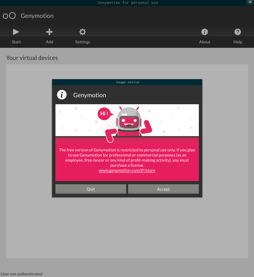Click the Settings label in the toolbar
The image size is (254, 277).
pyautogui.click(x=83, y=42)
